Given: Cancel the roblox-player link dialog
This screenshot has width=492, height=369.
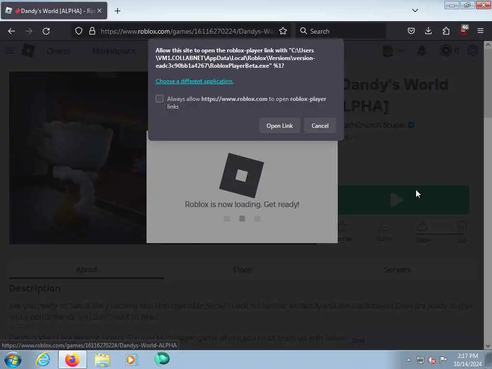Looking at the screenshot, I should [320, 126].
